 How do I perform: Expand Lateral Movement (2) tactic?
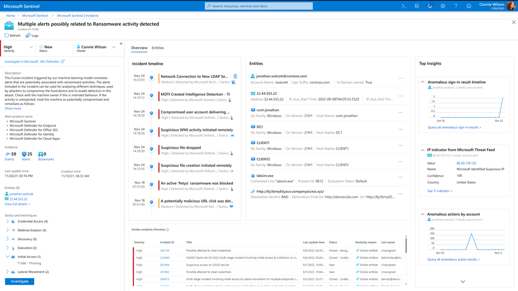(7, 271)
